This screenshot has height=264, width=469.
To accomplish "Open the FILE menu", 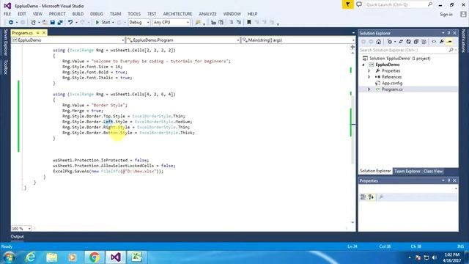I will 7,14.
